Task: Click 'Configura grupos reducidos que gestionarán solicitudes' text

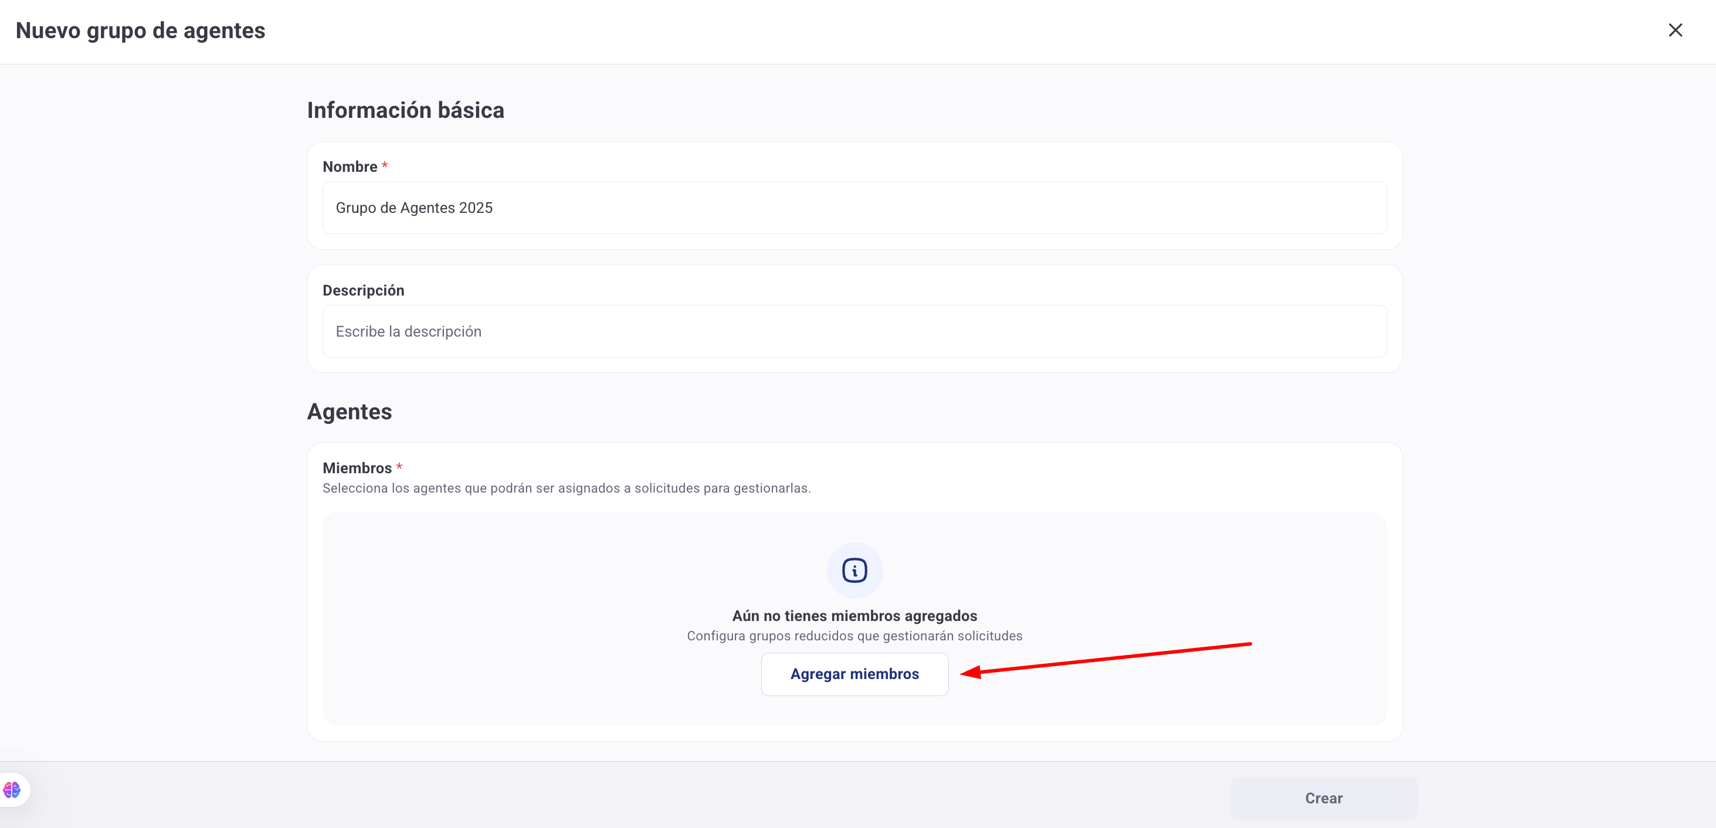Action: click(854, 636)
